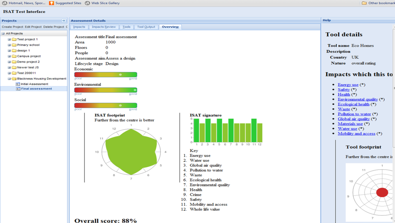Open the Other bookmarks folder icon

tap(364, 3)
